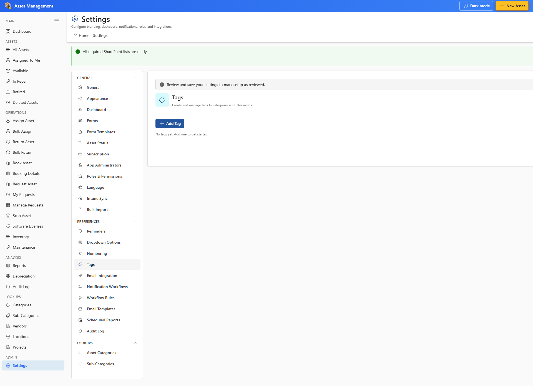Click the Deleted Assets history icon

[8, 102]
